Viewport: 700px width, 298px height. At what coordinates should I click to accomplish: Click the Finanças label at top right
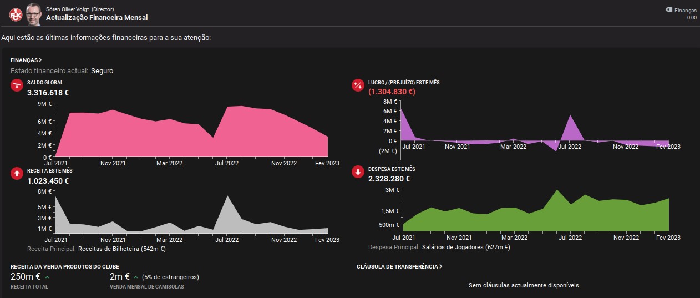[686, 10]
